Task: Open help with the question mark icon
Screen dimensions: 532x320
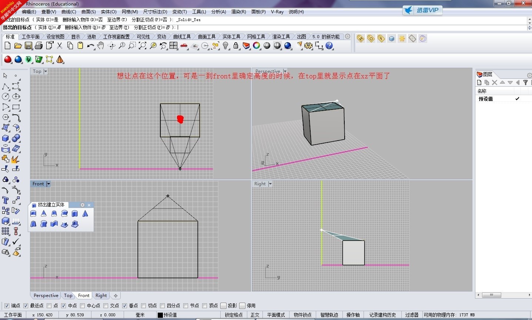Action: [329, 46]
